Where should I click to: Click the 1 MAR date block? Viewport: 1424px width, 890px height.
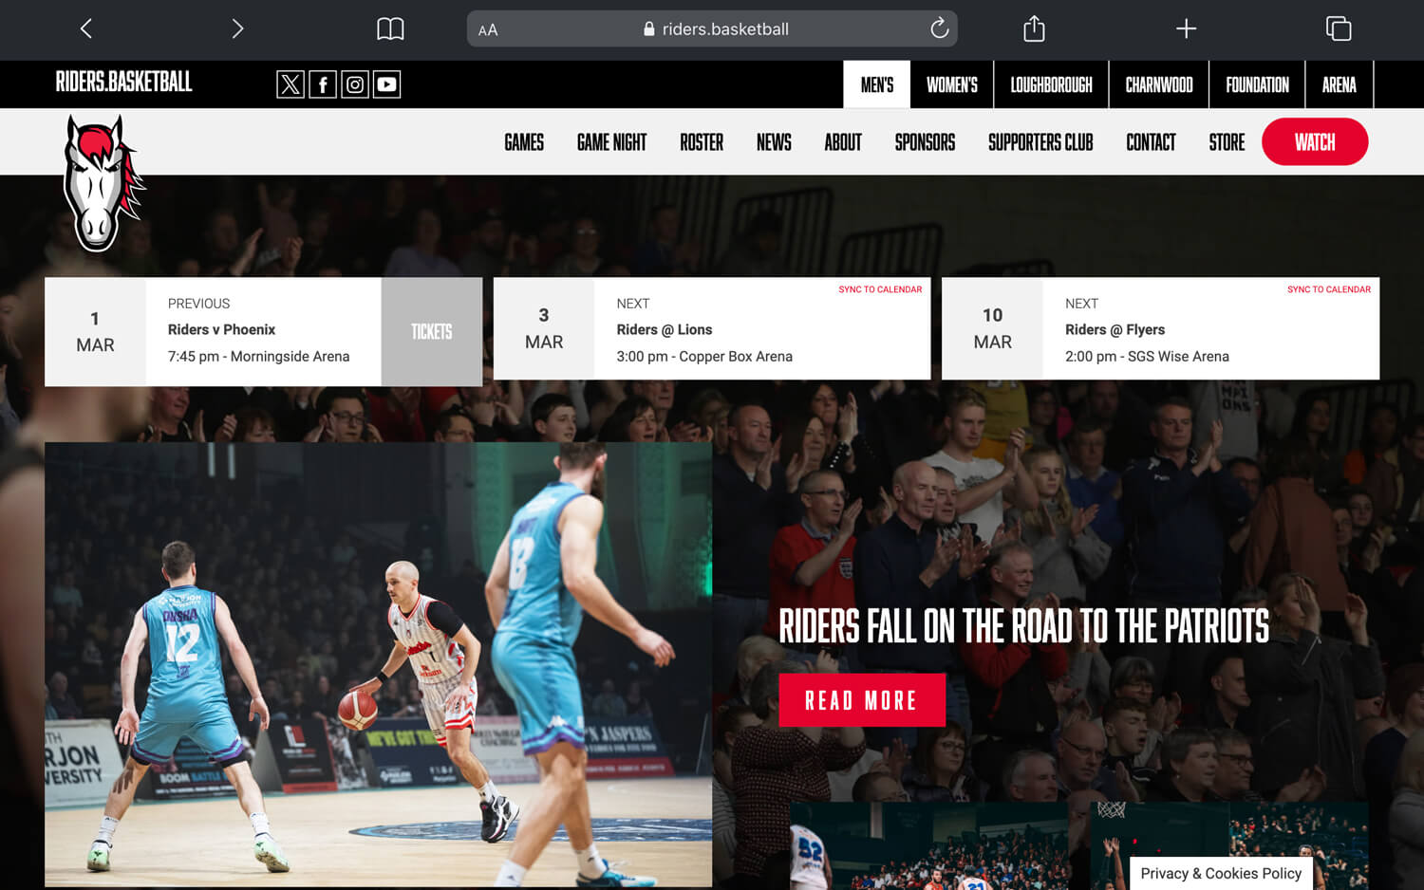(95, 332)
